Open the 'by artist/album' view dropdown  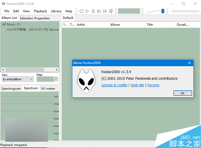click(18, 79)
